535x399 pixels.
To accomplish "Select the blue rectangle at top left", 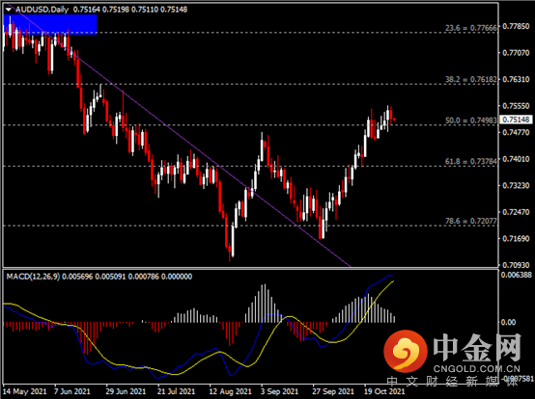I will (50, 24).
